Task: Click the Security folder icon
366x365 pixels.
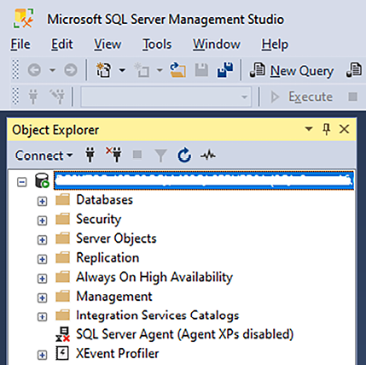Action: pos(62,219)
